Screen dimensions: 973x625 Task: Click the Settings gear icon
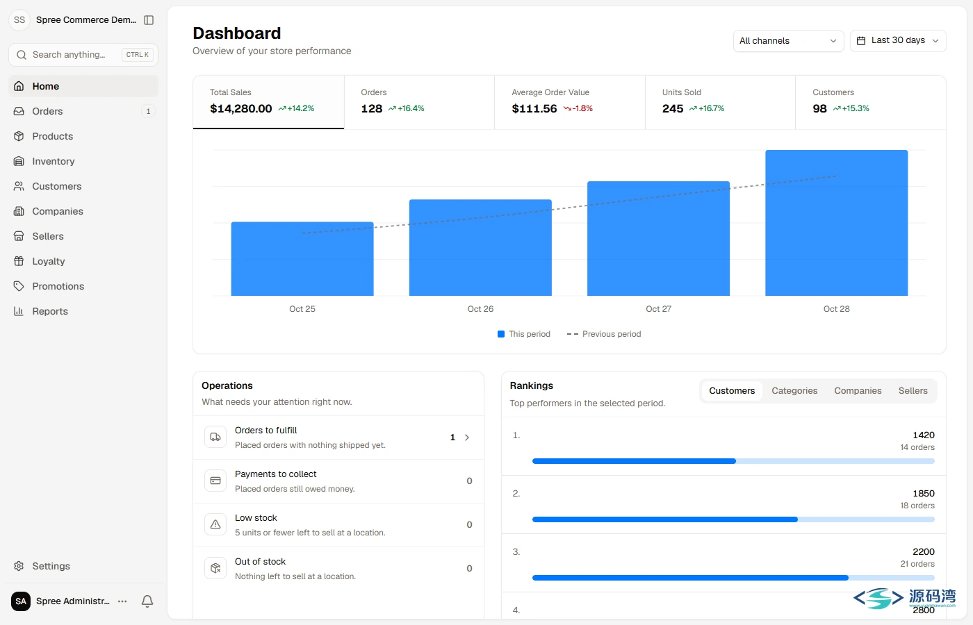tap(19, 566)
